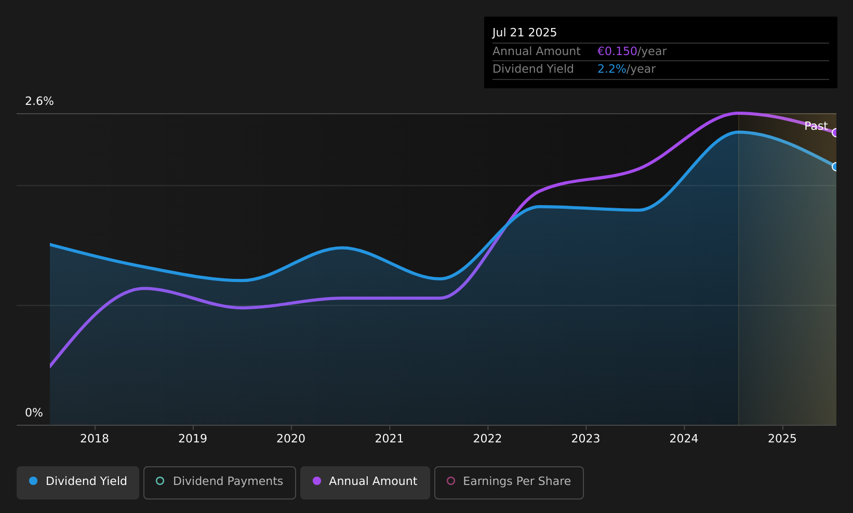Viewport: 853px width, 513px height.
Task: Click the blue Dividend Yield legend dot
Action: click(33, 481)
